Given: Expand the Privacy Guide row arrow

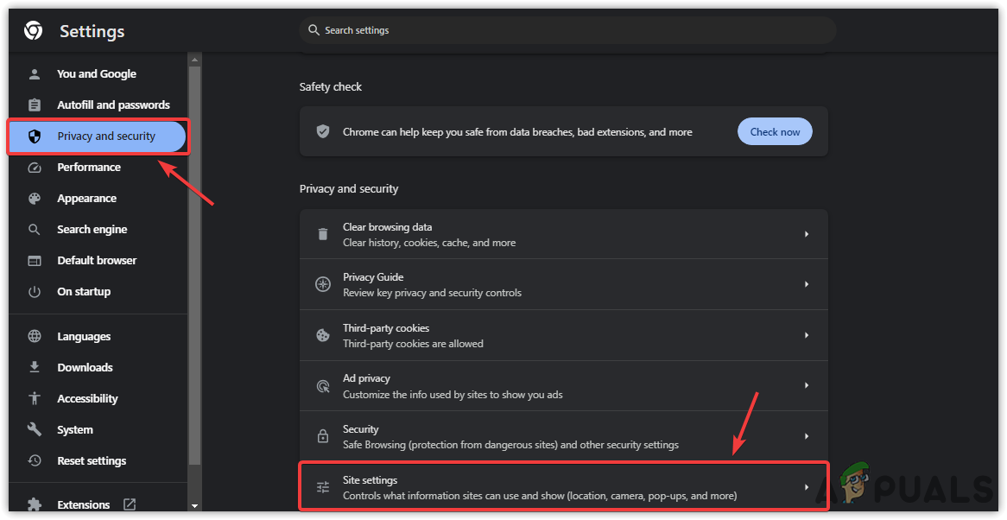Looking at the screenshot, I should [x=807, y=284].
